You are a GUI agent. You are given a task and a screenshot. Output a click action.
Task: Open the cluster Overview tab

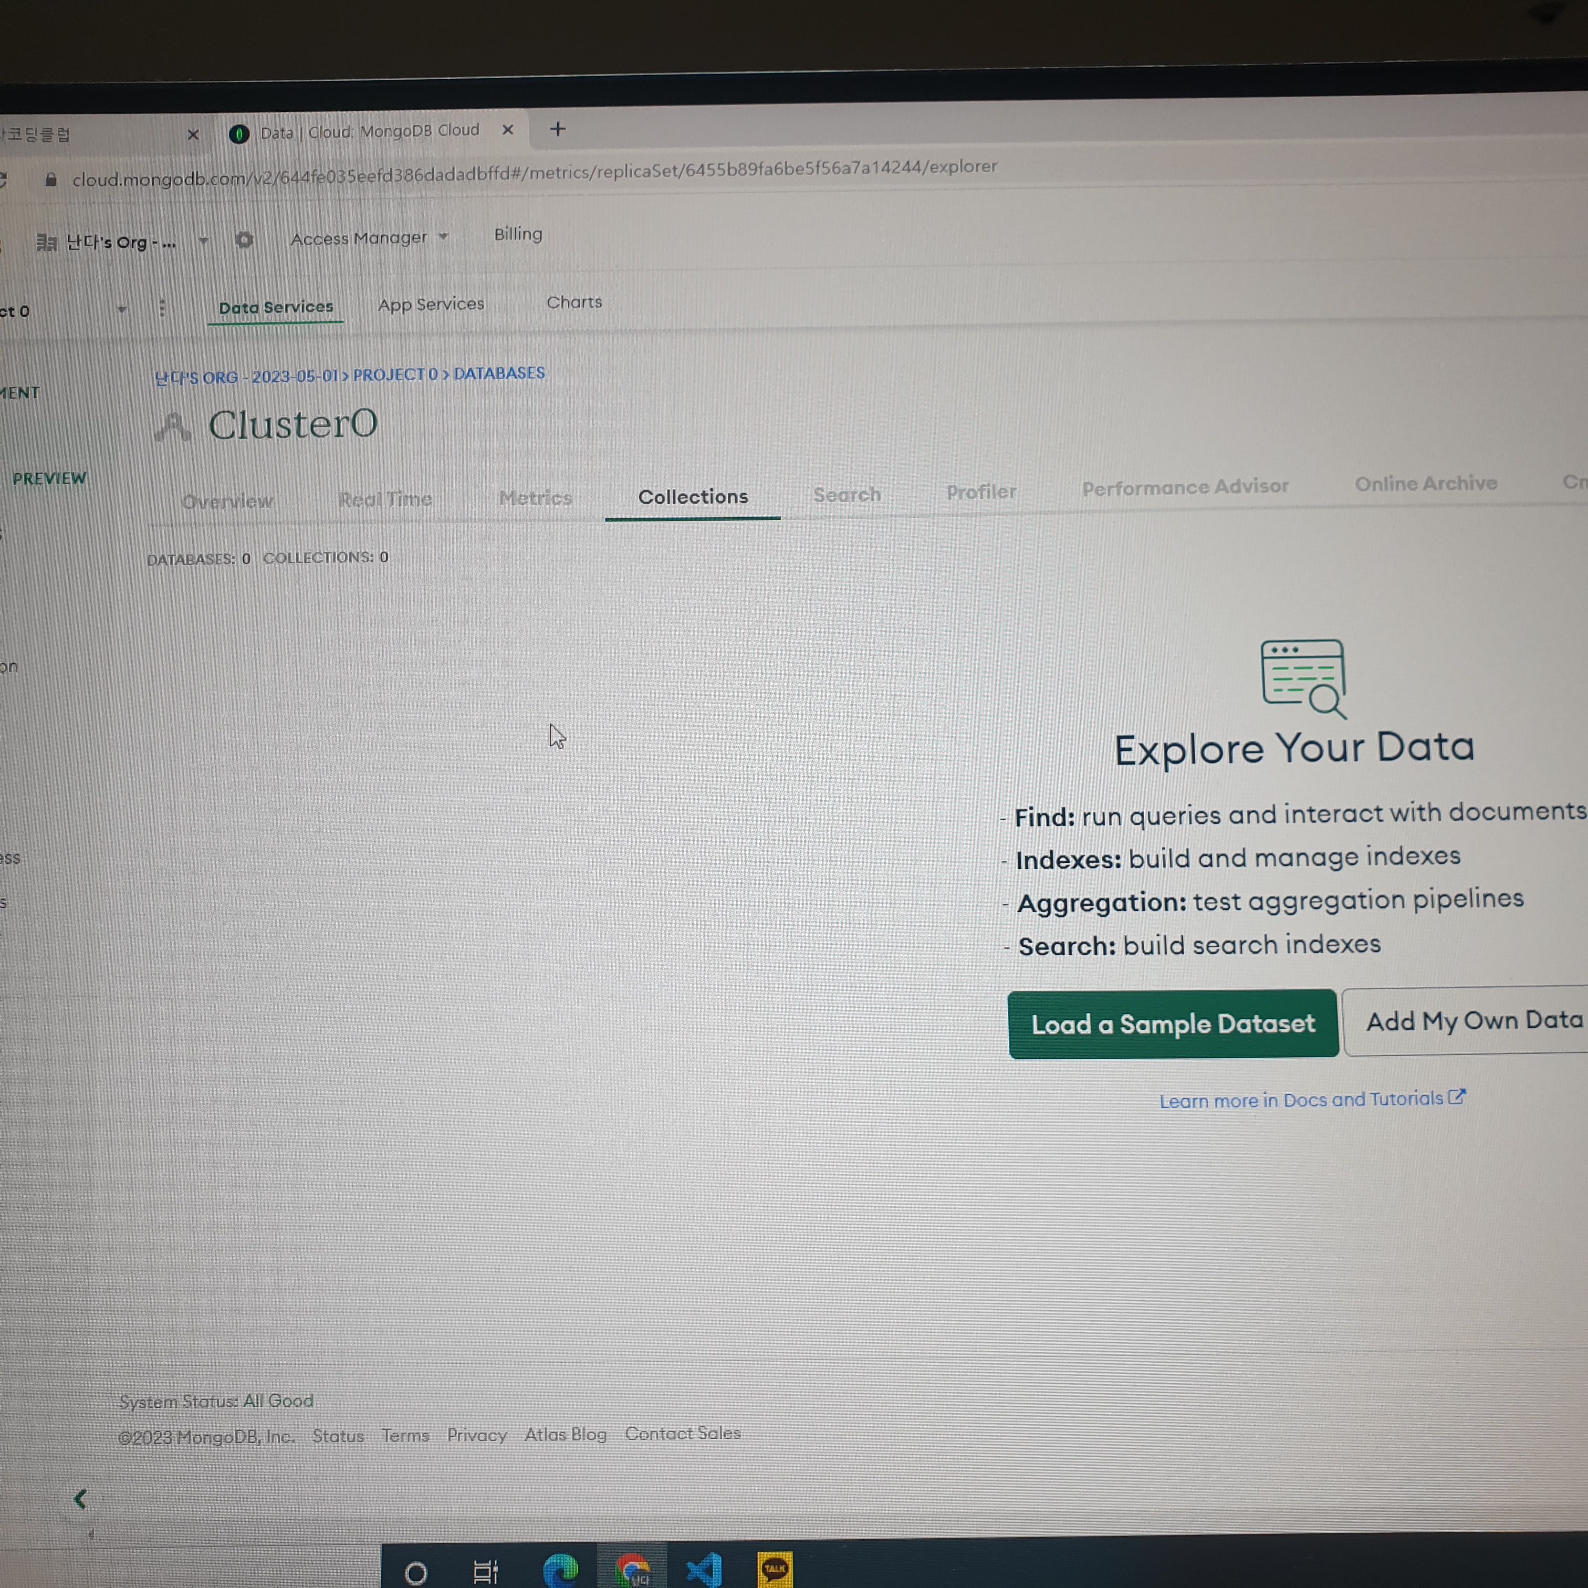tap(227, 502)
